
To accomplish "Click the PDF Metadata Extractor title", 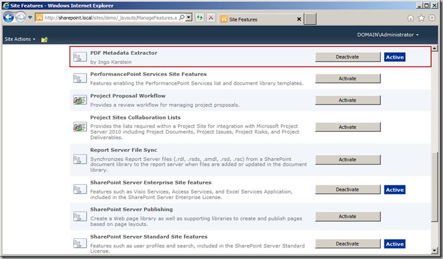I will pos(124,53).
